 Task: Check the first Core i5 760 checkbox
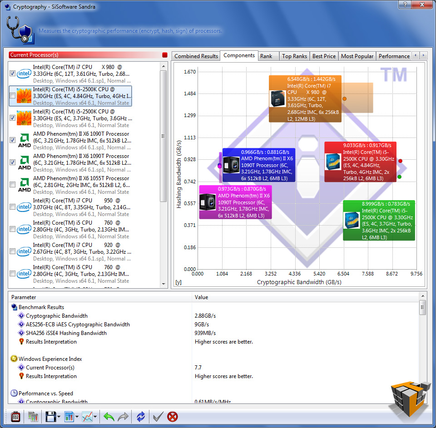click(x=13, y=229)
